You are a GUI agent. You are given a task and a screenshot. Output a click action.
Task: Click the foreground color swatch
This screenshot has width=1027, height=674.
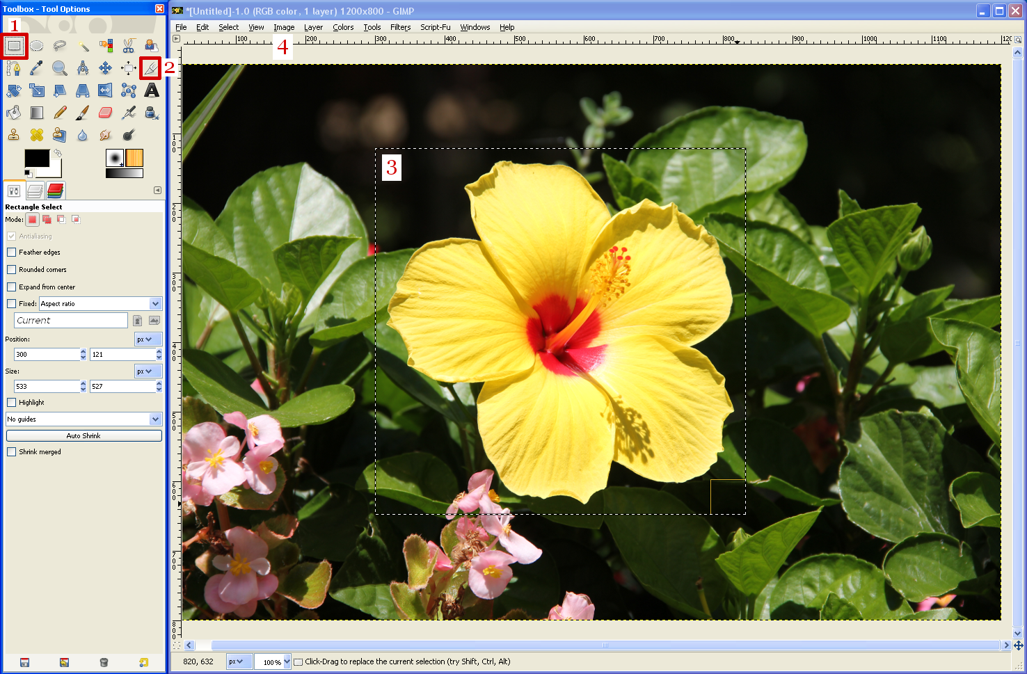click(x=38, y=159)
